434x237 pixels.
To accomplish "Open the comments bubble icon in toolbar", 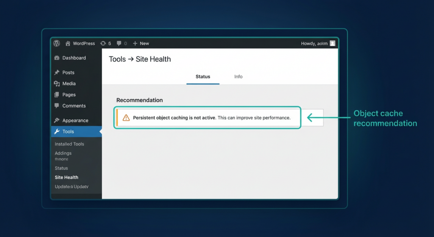I will (x=119, y=43).
